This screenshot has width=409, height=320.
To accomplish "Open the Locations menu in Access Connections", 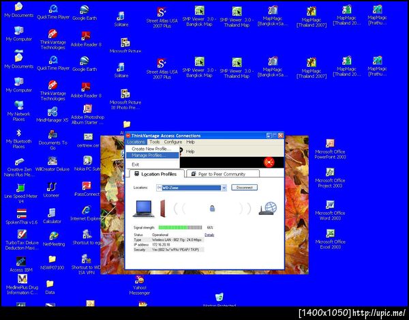I will coord(136,142).
